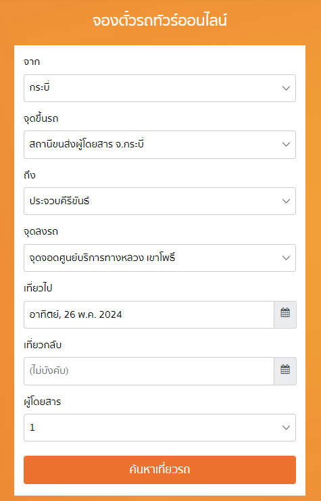This screenshot has height=501, width=321.
Task: Click the chevron arrow on the passenger number dropdown
Action: pyautogui.click(x=286, y=427)
